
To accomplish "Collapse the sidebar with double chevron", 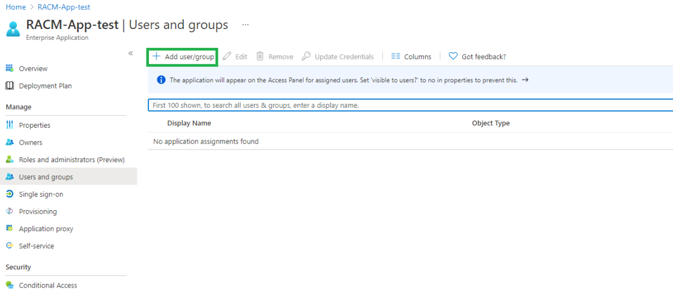I will point(131,53).
